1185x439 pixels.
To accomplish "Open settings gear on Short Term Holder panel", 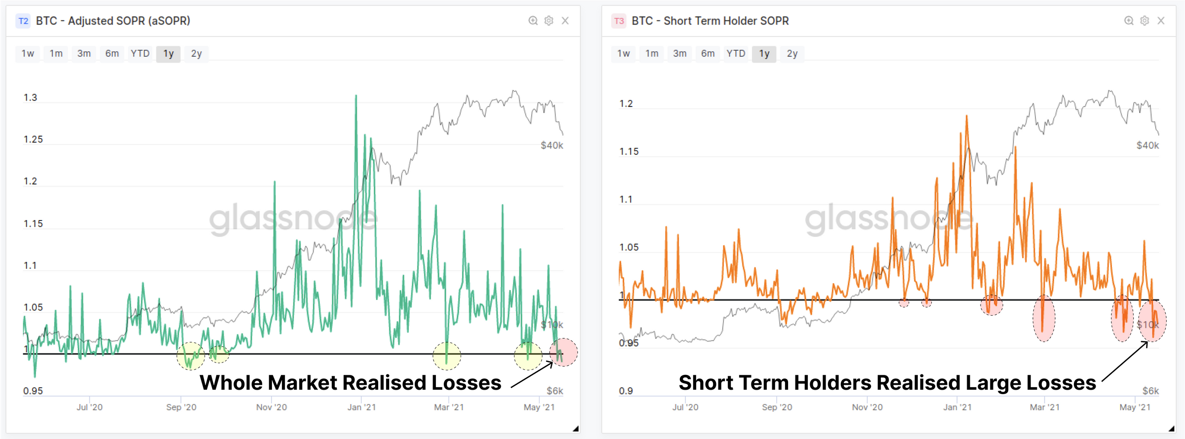I will tap(1145, 21).
